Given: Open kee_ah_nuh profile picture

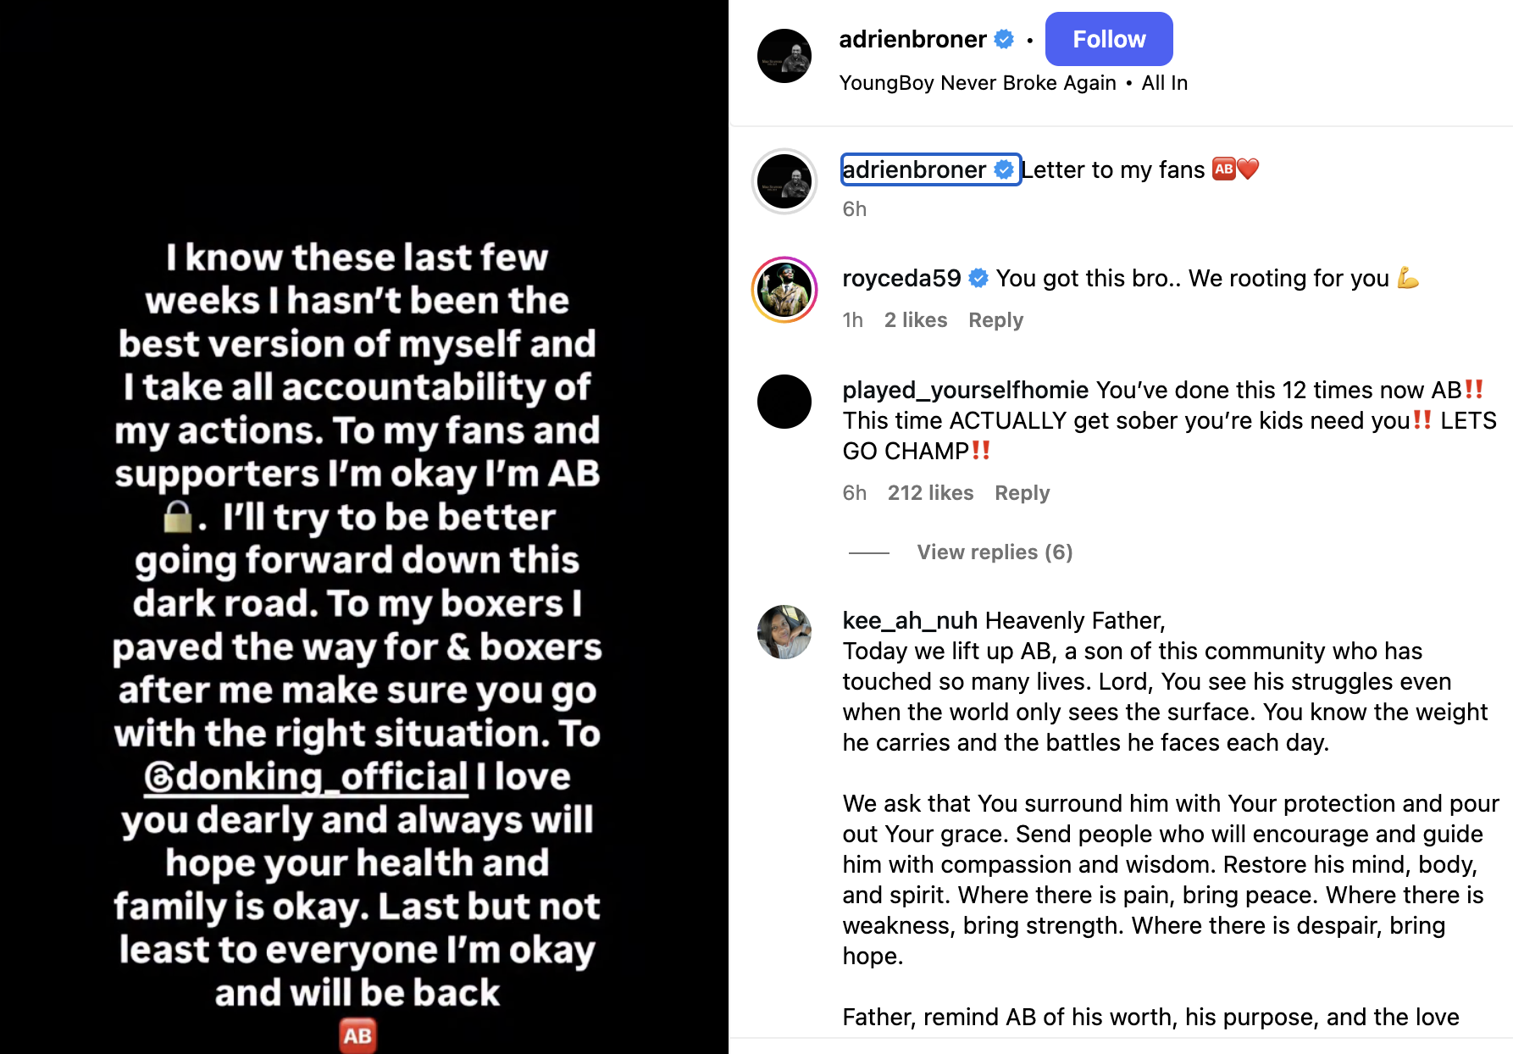Looking at the screenshot, I should point(784,632).
